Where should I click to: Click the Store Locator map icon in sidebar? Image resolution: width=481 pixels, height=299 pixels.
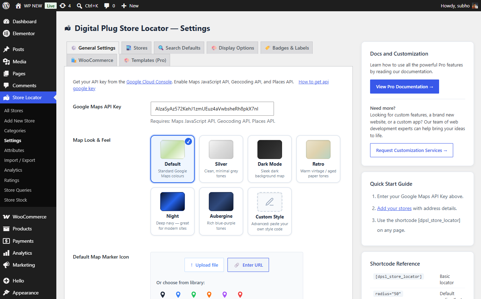click(6, 97)
